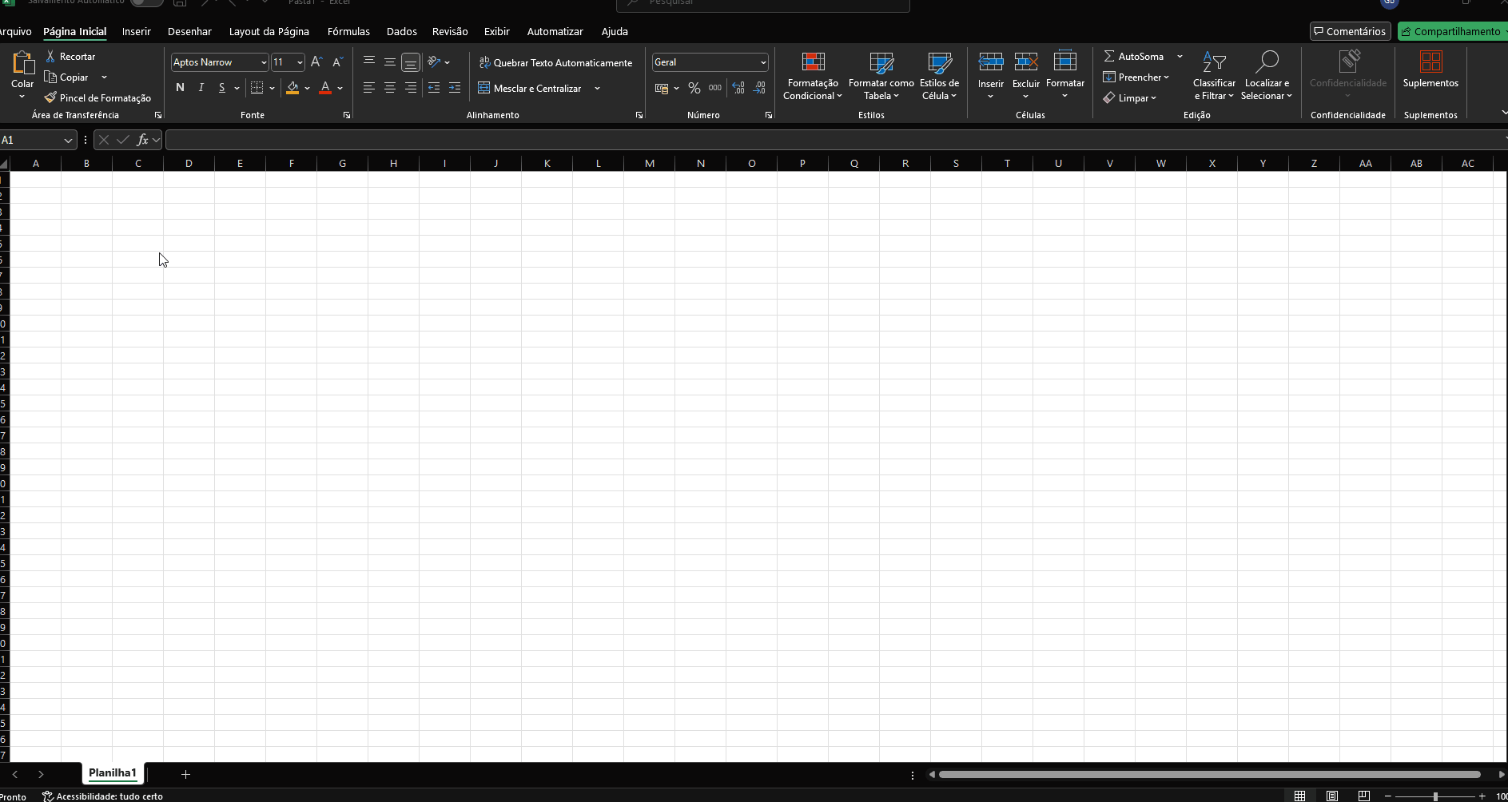Open the Inserir ribbon tab
Screen dimensions: 1508x802
tap(137, 31)
